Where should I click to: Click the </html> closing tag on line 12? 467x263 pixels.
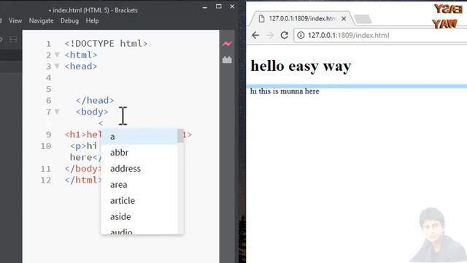tap(83, 180)
